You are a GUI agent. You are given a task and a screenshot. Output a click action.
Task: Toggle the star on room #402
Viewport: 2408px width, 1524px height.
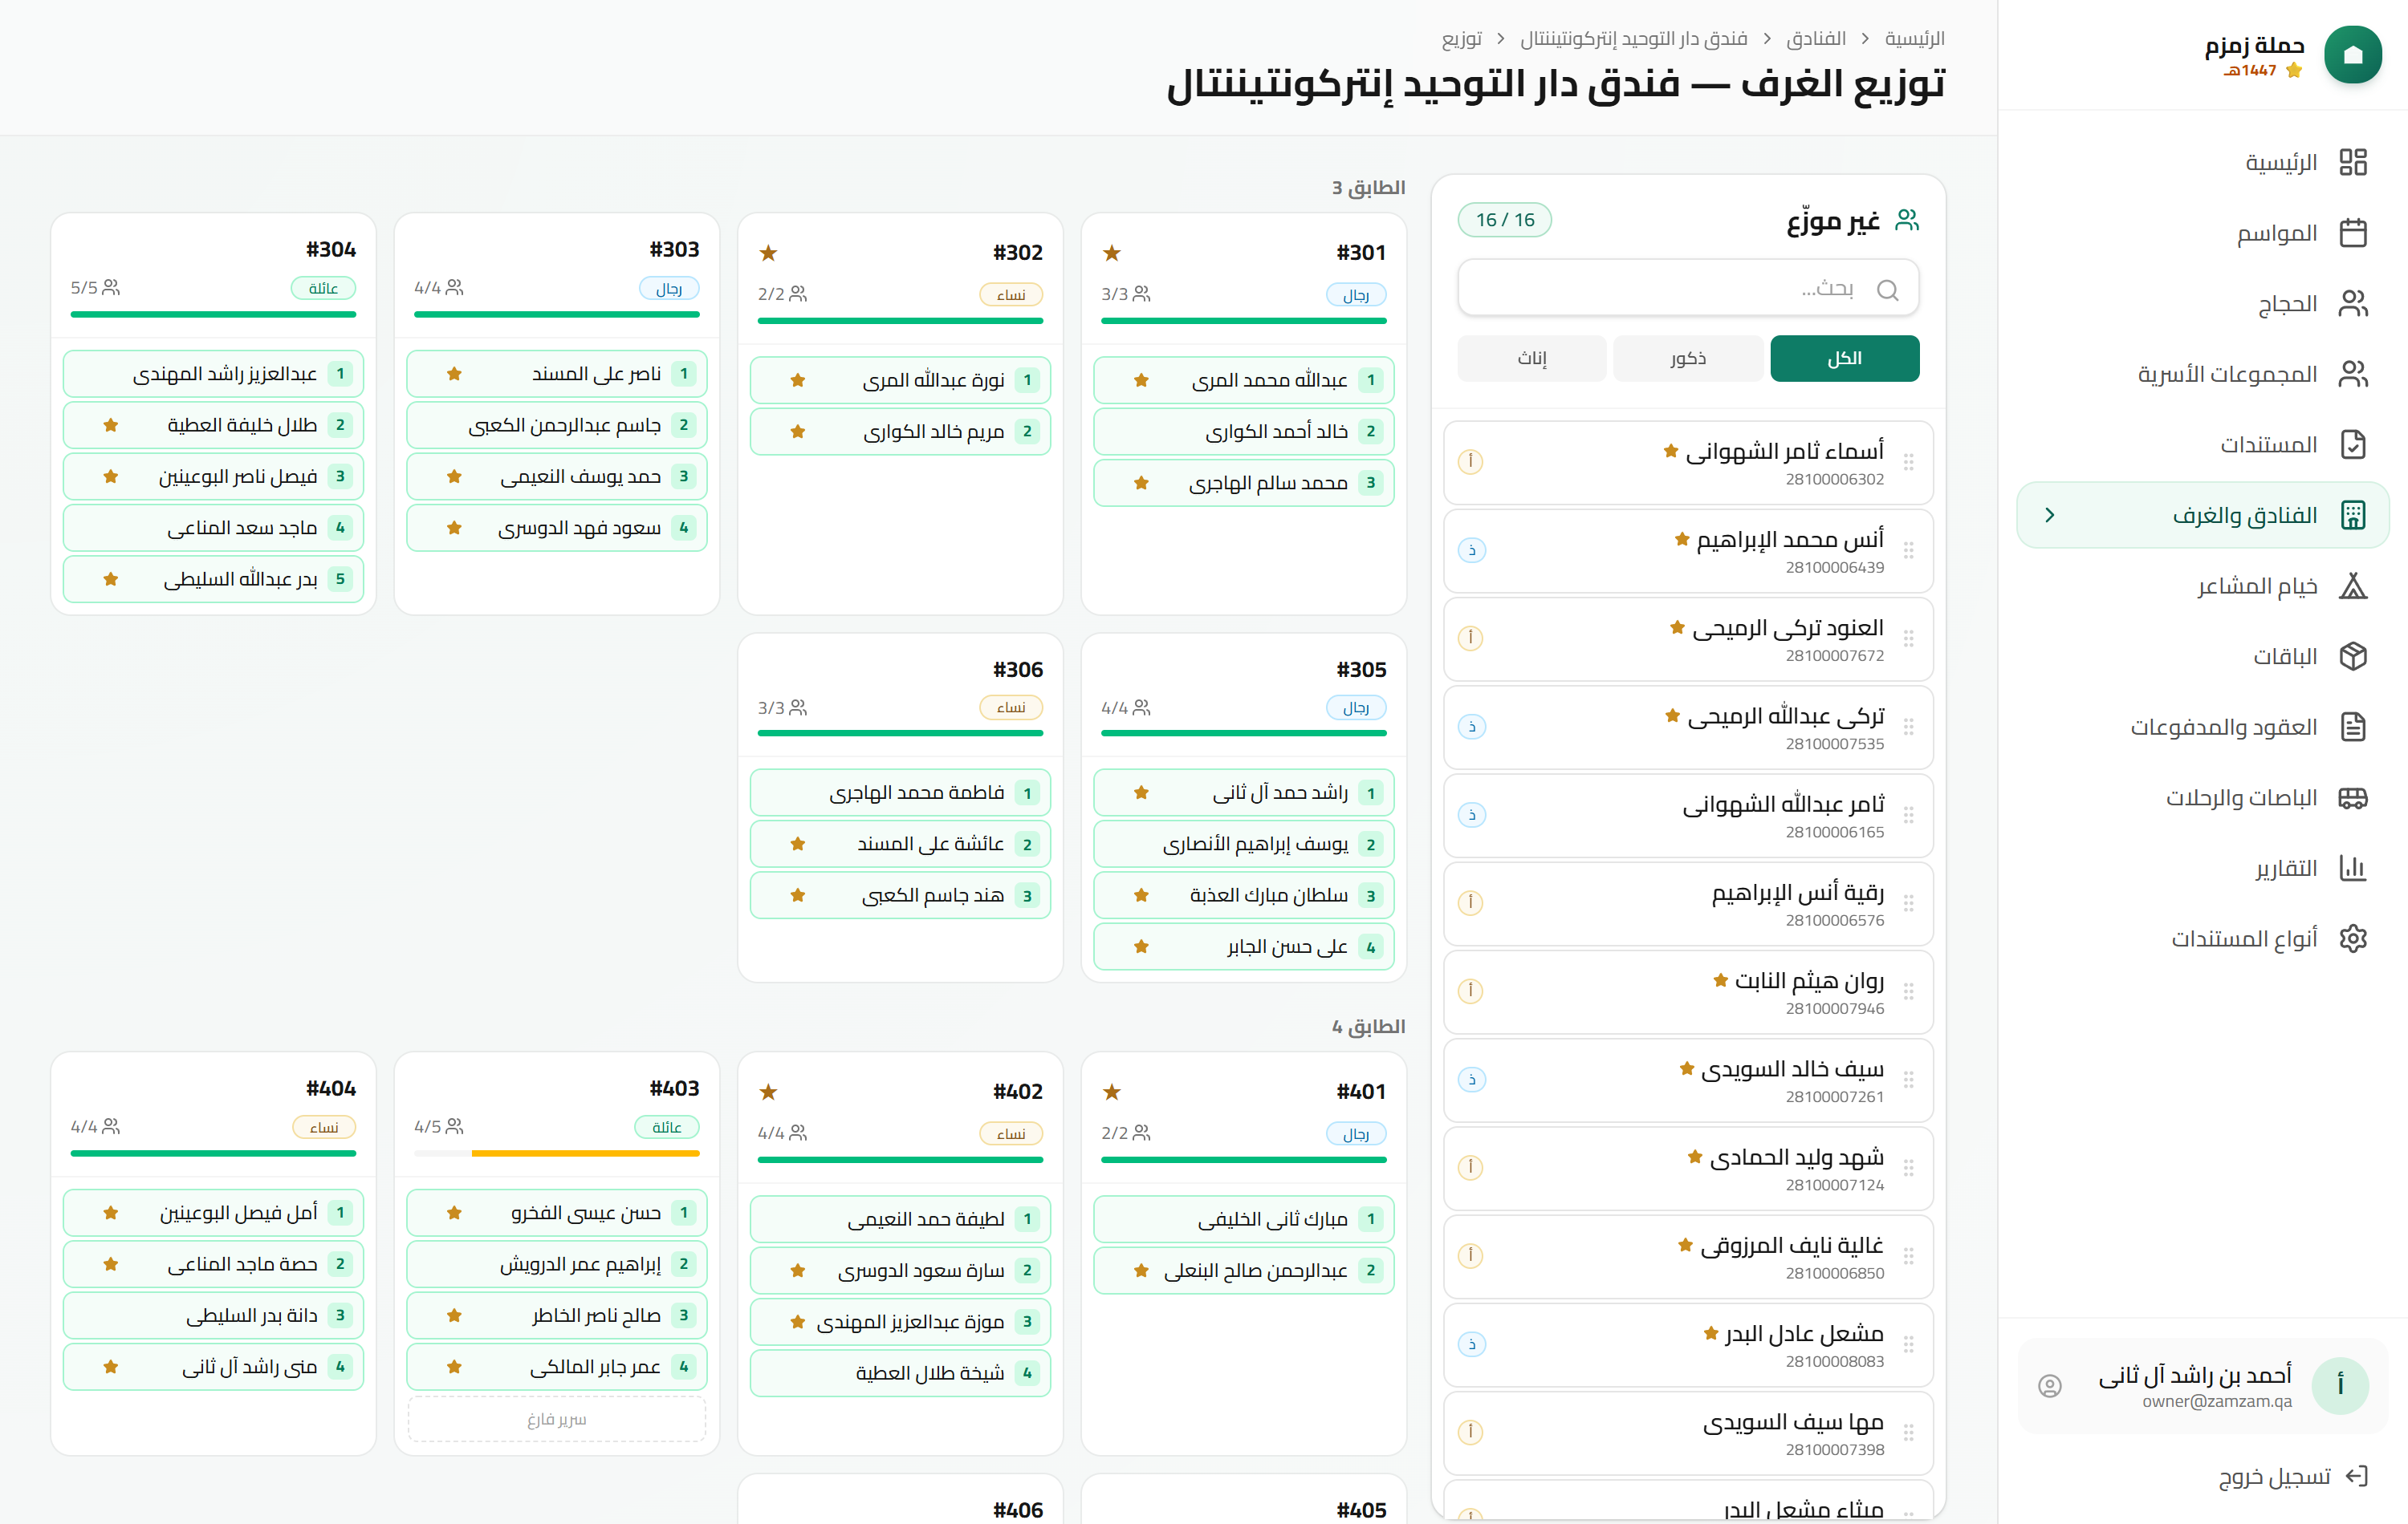click(x=768, y=1092)
